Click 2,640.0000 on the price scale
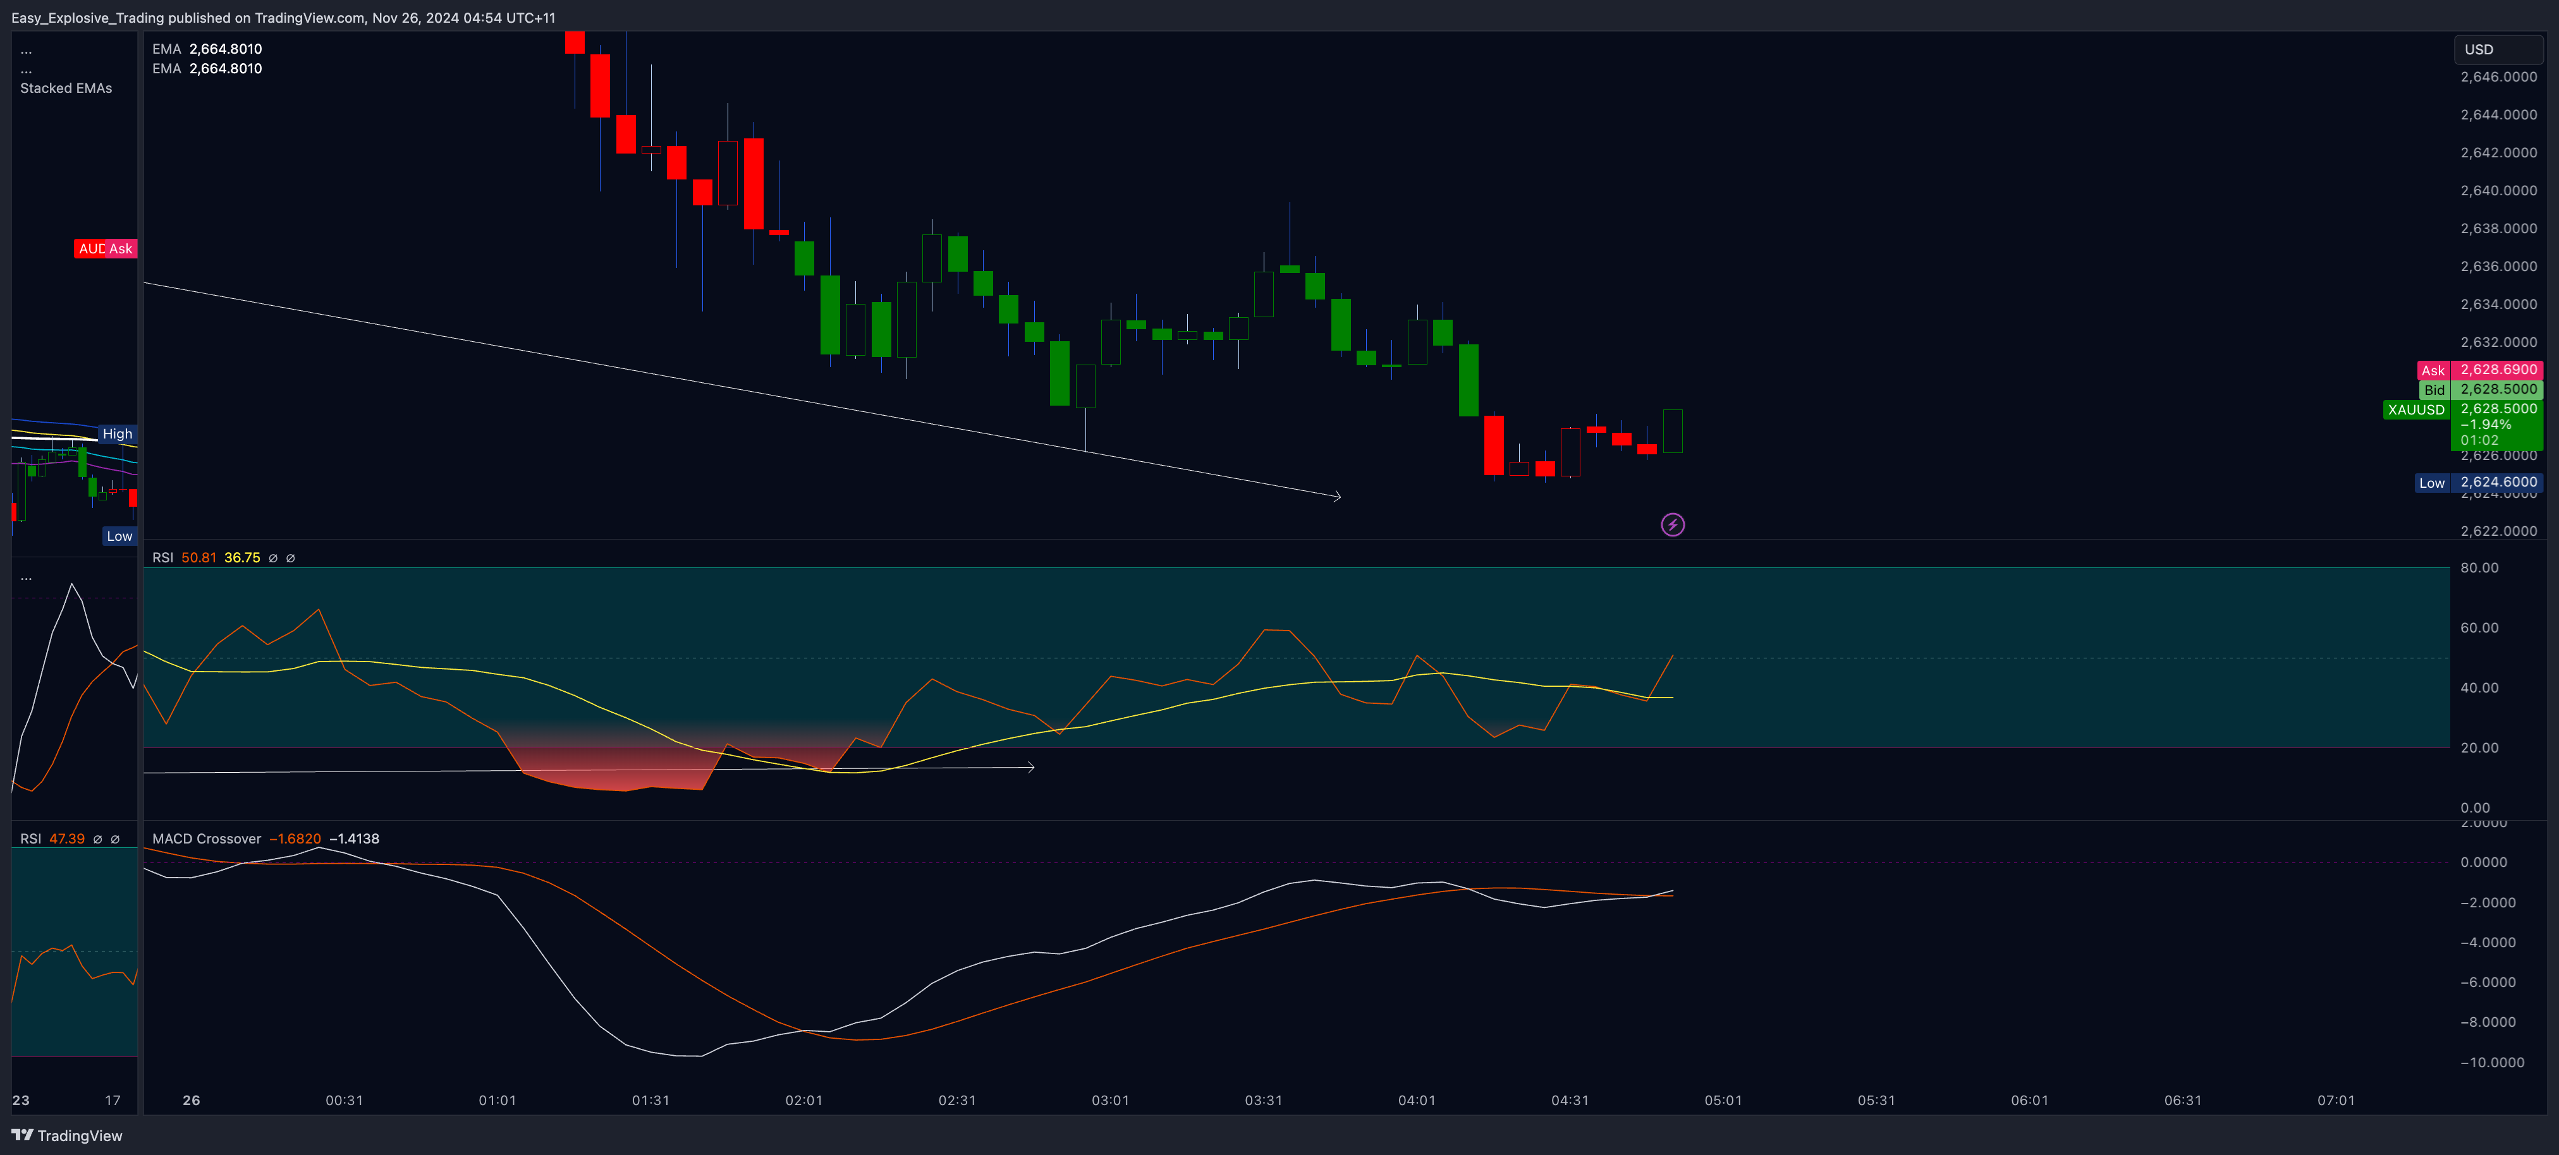 [x=2498, y=191]
